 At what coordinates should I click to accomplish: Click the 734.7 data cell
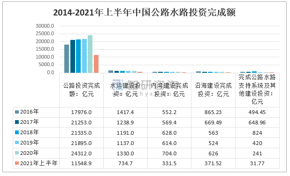point(125,163)
